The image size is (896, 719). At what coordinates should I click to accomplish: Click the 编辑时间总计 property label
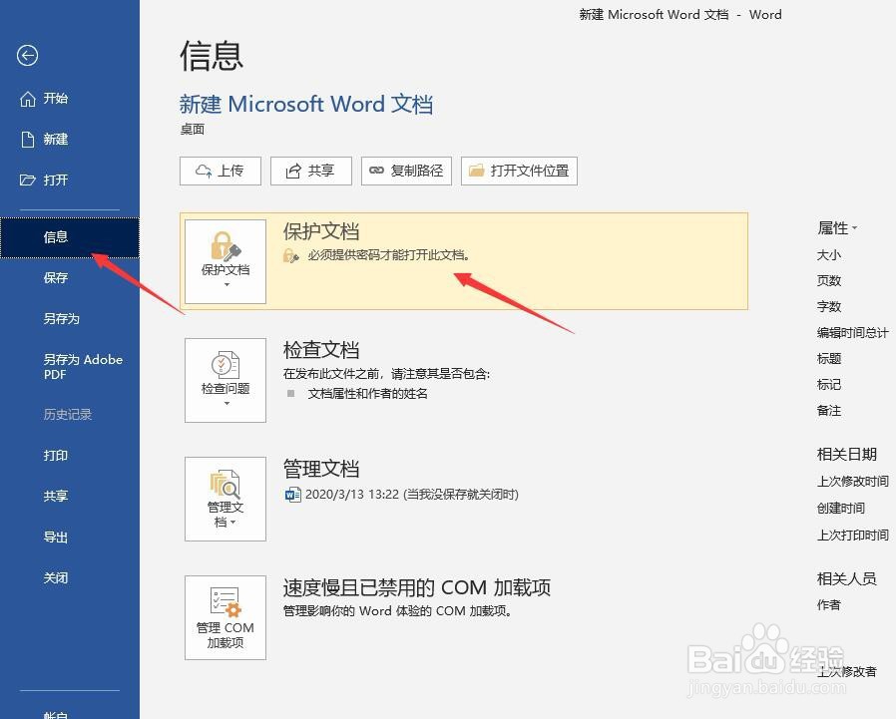pos(852,332)
